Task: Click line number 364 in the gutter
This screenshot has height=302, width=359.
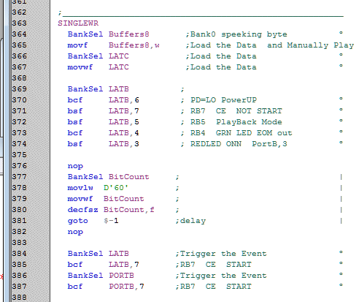Action: pyautogui.click(x=19, y=34)
